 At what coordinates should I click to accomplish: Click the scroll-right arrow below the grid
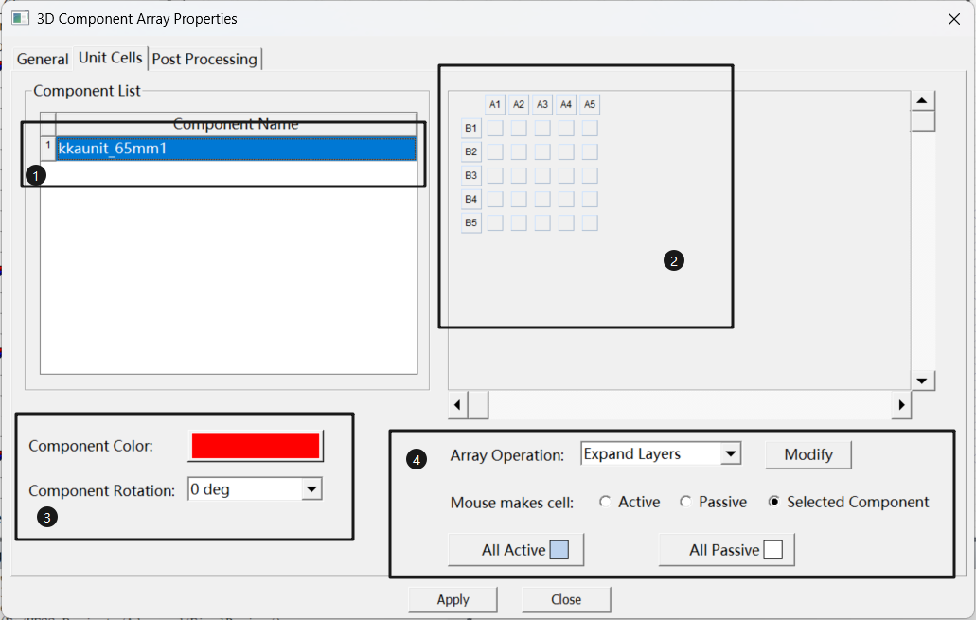coord(900,405)
